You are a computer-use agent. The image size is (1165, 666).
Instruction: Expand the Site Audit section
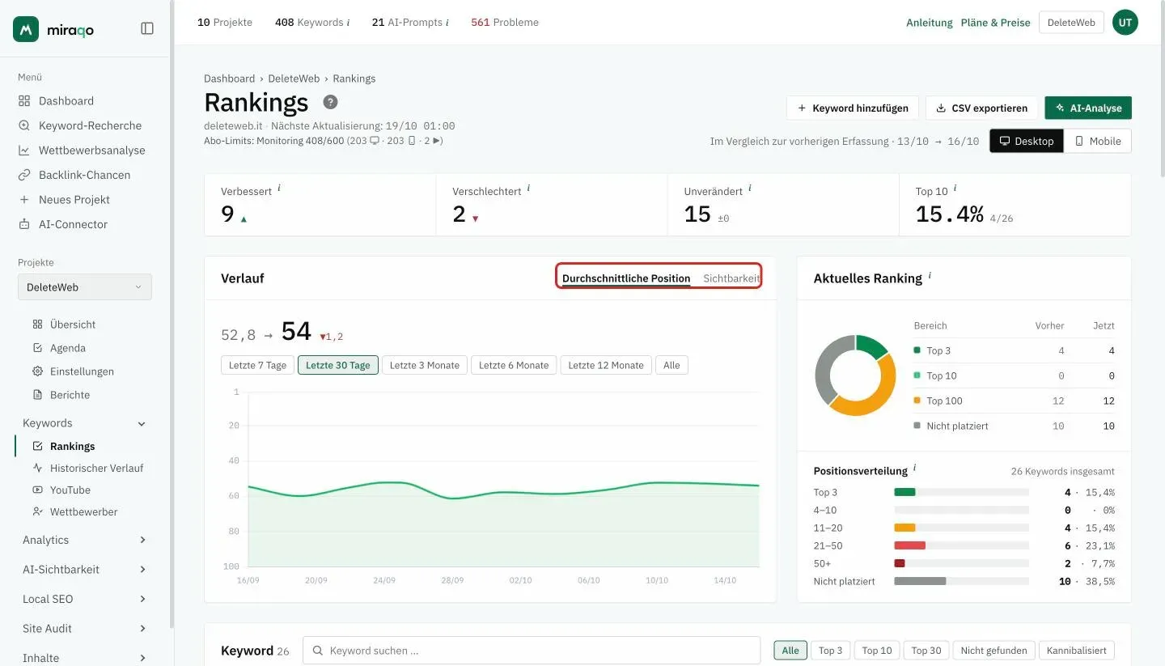coord(142,629)
